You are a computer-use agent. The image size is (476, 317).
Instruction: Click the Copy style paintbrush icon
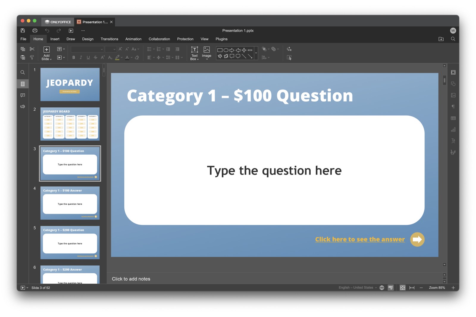coord(32,57)
